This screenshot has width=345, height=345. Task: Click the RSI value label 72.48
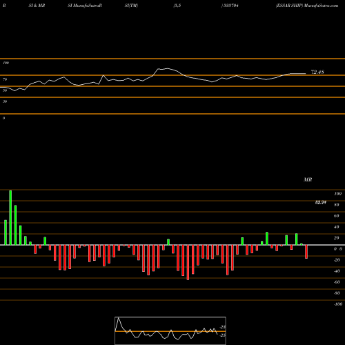click(317, 72)
